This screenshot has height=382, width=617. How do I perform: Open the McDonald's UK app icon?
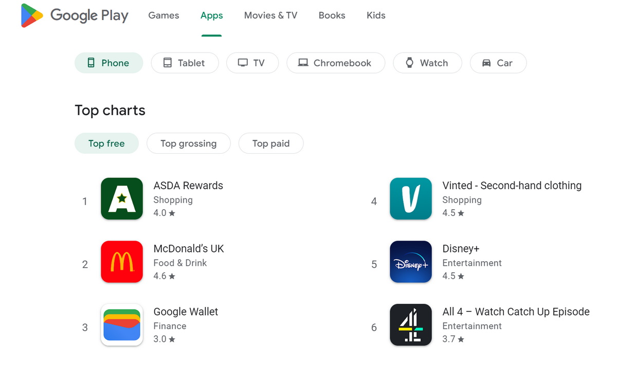(x=122, y=262)
